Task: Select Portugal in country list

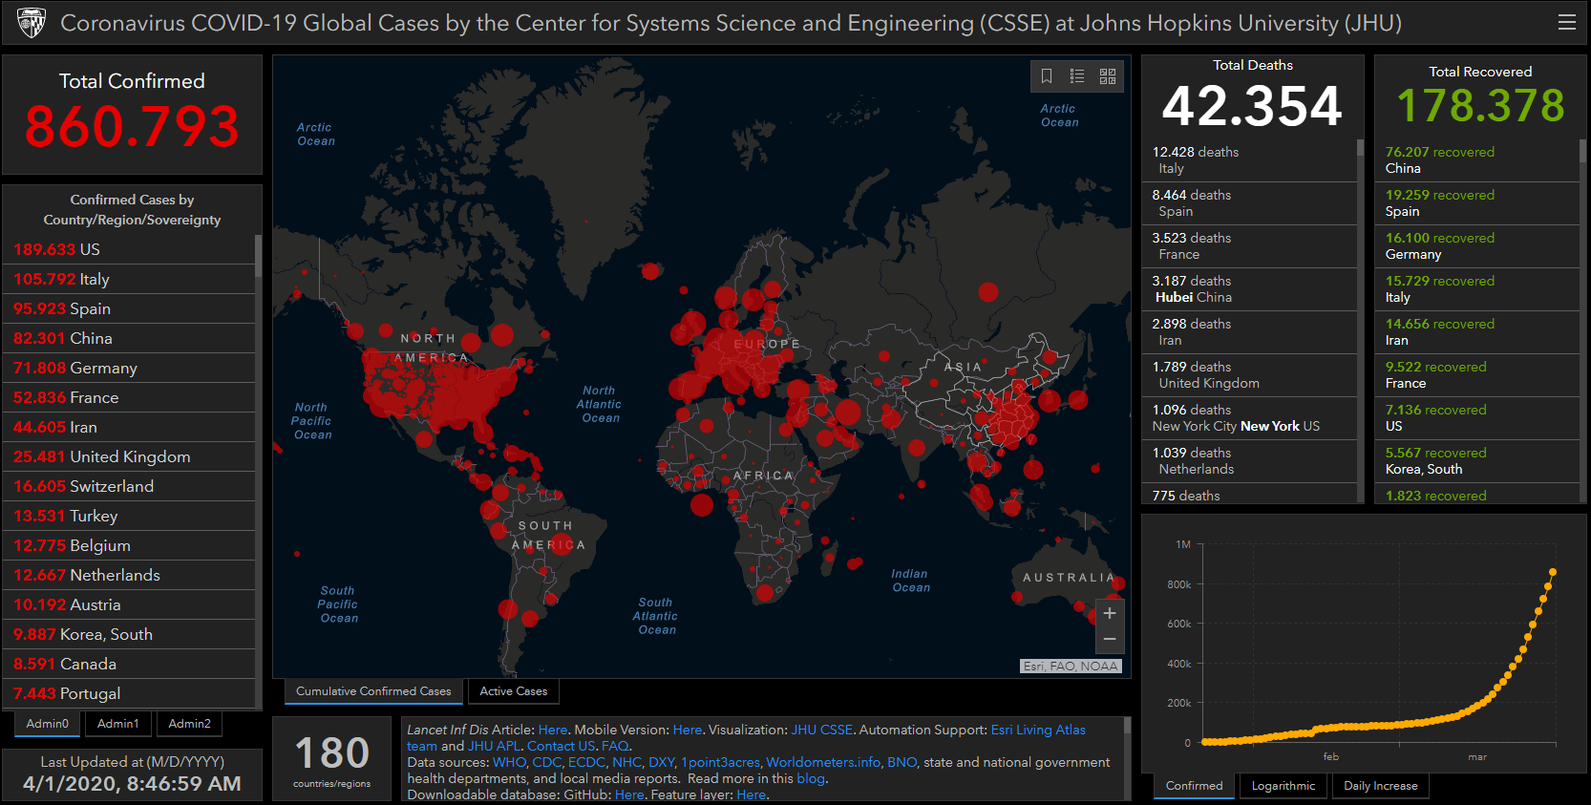Action: click(x=129, y=693)
